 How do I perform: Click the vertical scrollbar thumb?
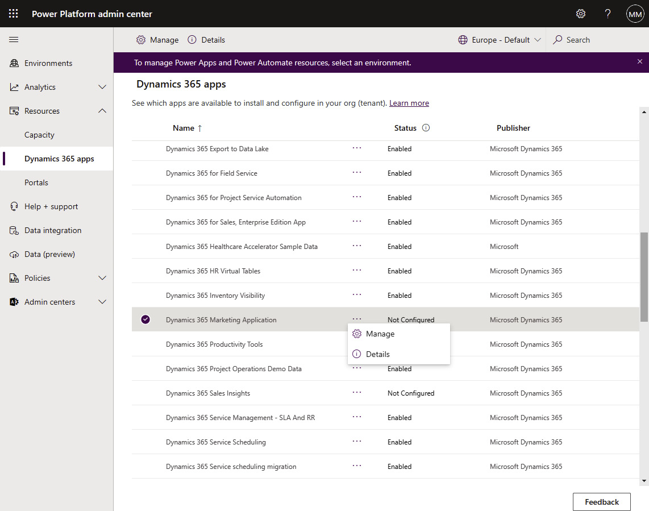click(x=644, y=277)
